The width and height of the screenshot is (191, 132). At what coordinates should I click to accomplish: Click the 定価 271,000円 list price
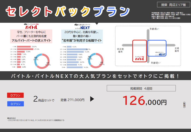pyautogui.click(x=73, y=100)
